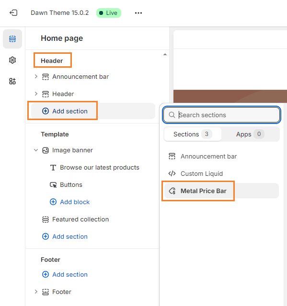The height and width of the screenshot is (306, 287).
Task: Expand the Footer section chevron
Action: [x=36, y=292]
